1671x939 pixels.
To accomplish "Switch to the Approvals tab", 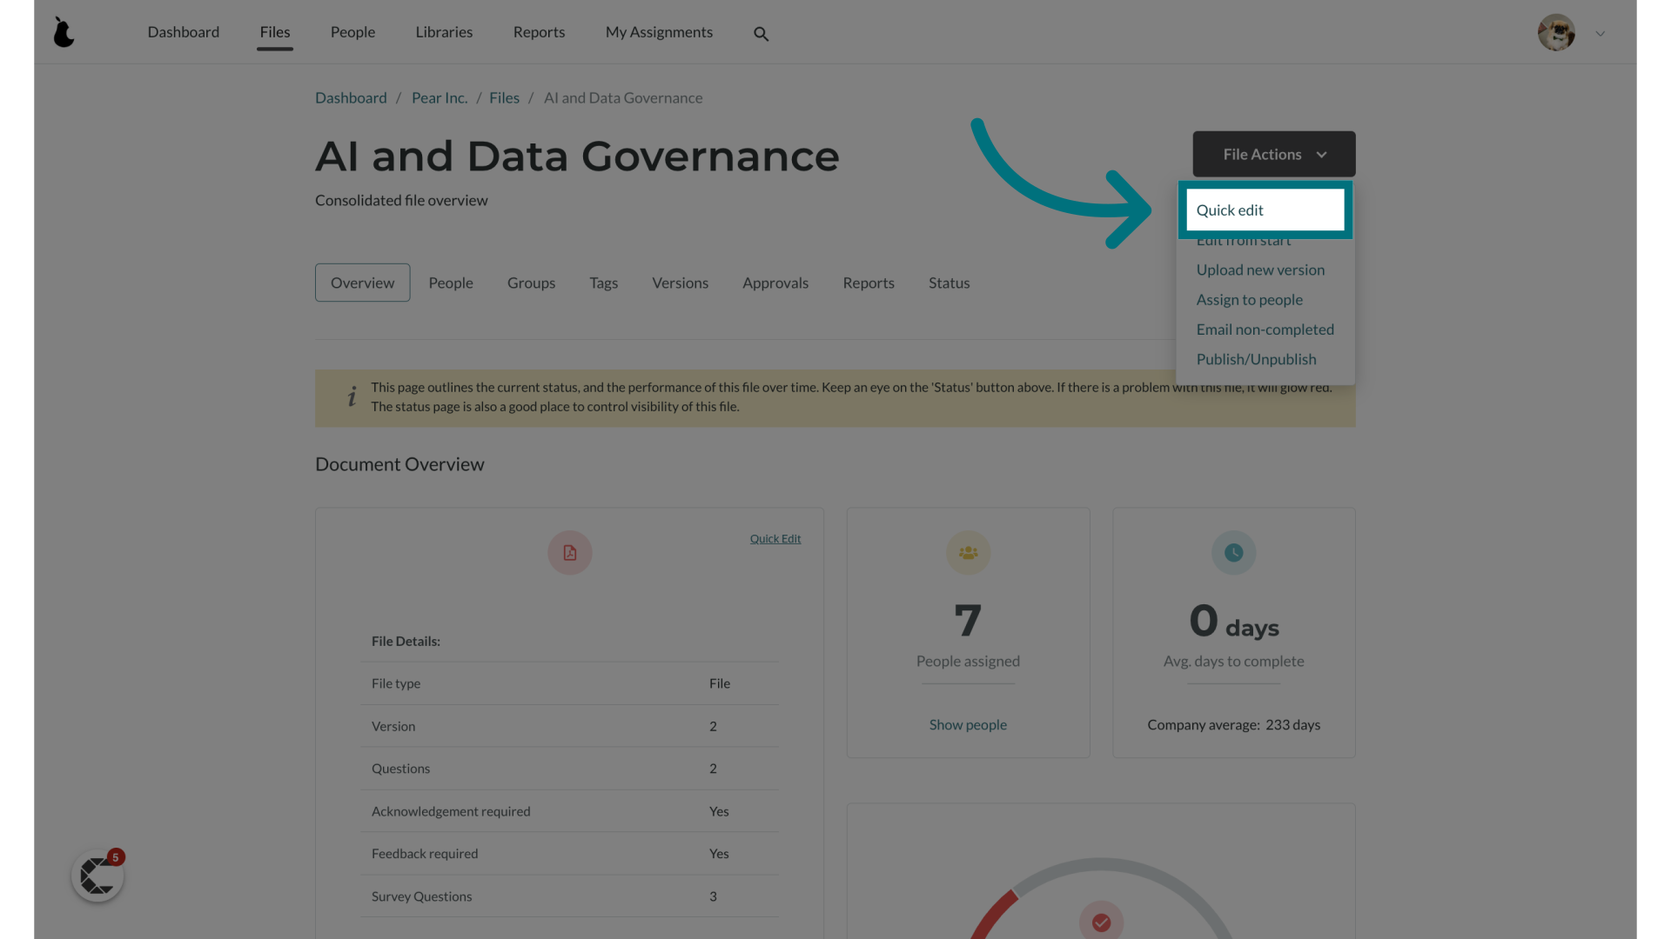I will (775, 283).
